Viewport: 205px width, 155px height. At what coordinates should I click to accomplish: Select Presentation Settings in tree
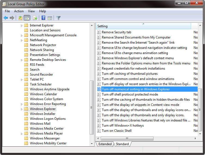coord(45,55)
